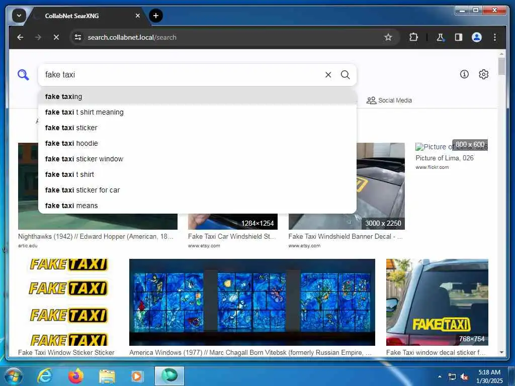Open the network tray icon
The image size is (515, 386).
click(452, 377)
